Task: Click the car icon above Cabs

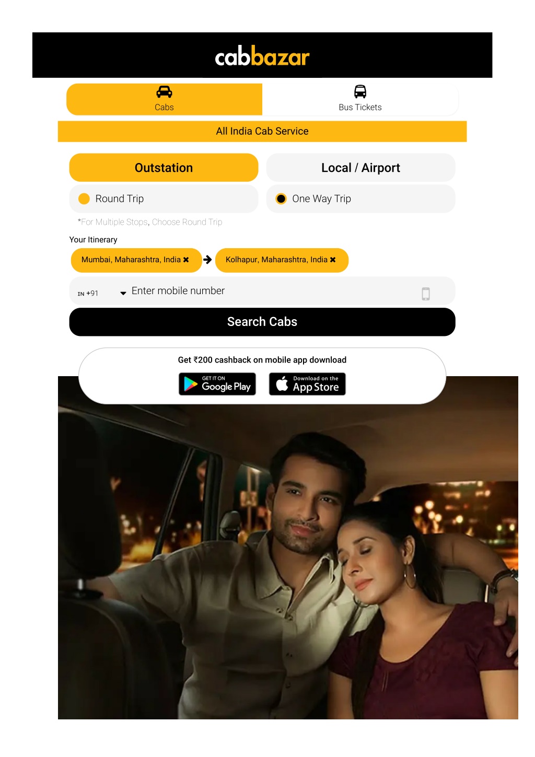Action: (164, 92)
